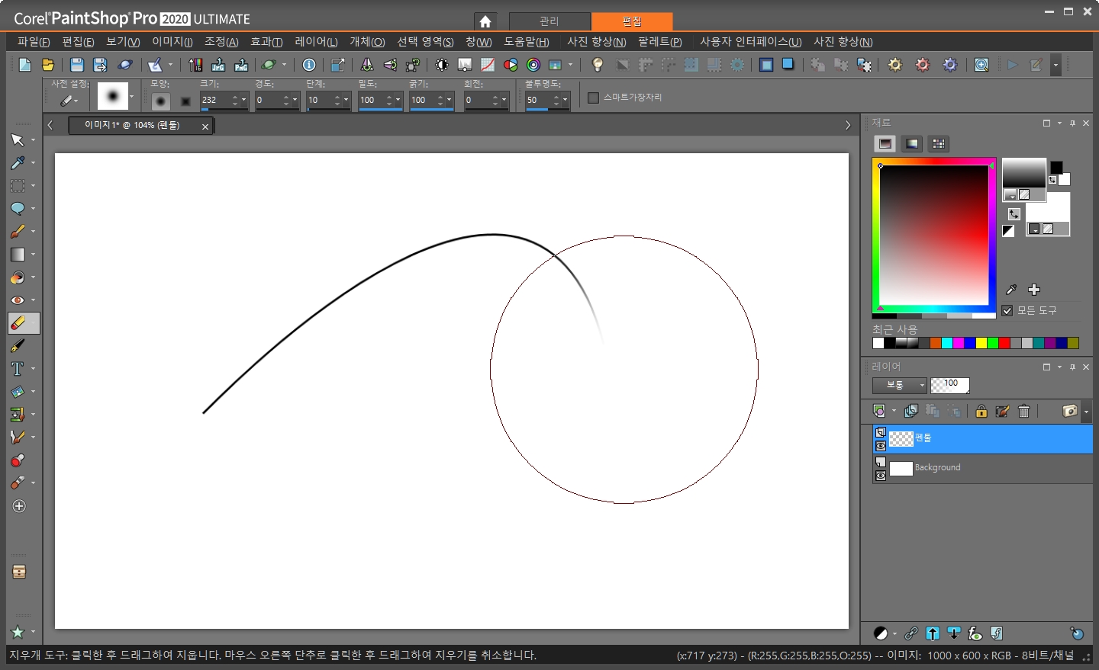Open the 파일(F) menu
The image size is (1099, 670).
click(x=34, y=42)
